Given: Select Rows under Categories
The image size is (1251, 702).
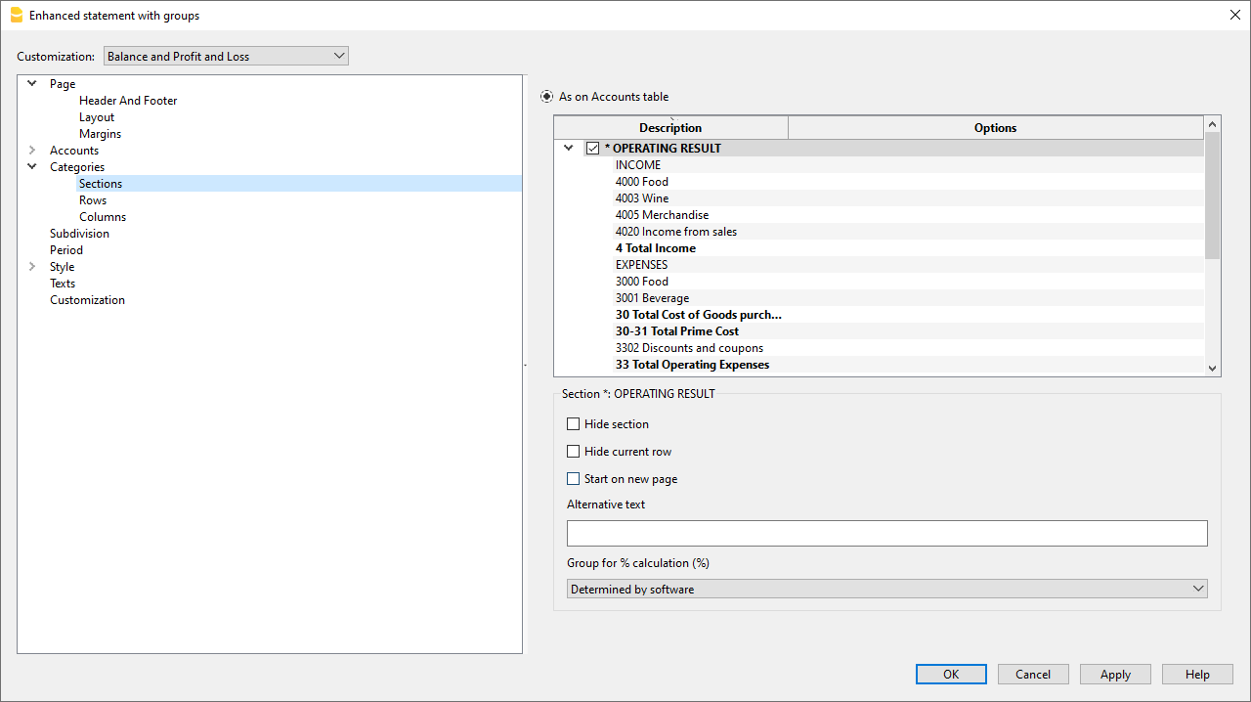Looking at the screenshot, I should point(93,199).
